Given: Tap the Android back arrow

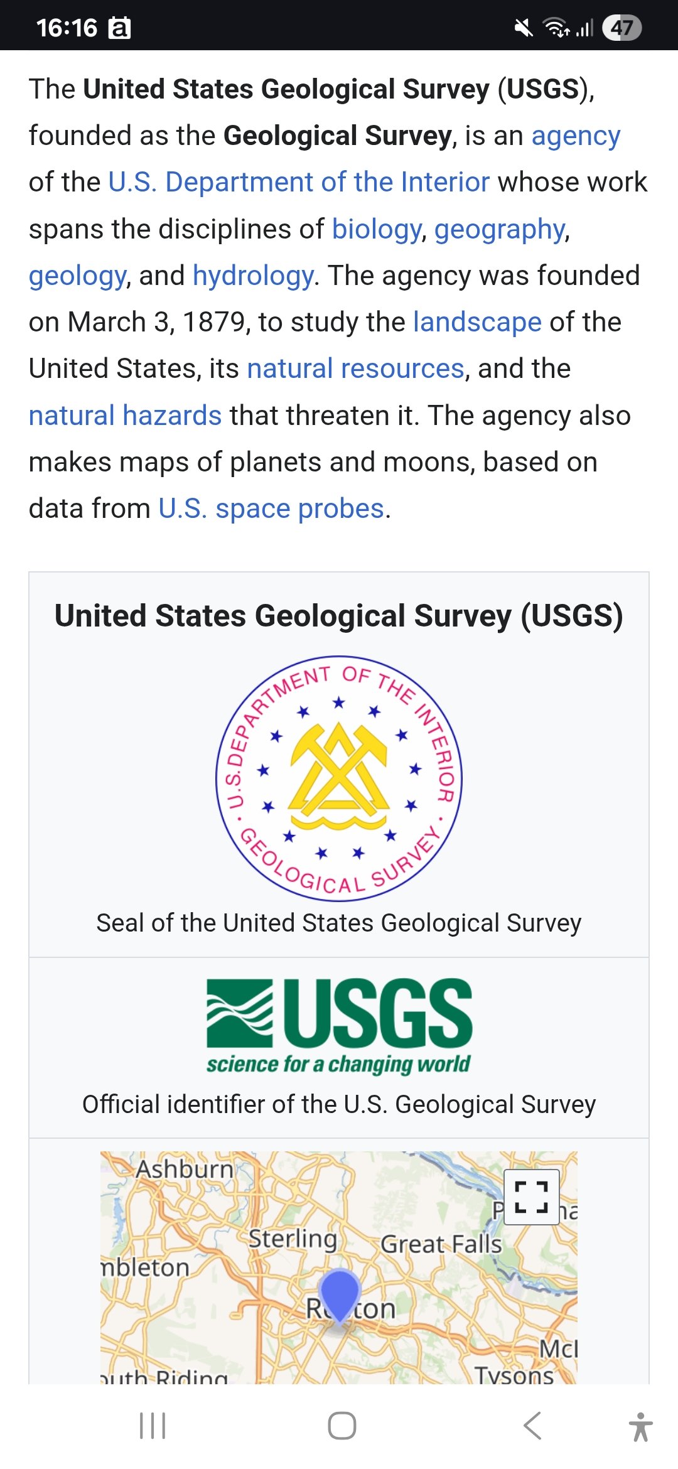Looking at the screenshot, I should (532, 1426).
